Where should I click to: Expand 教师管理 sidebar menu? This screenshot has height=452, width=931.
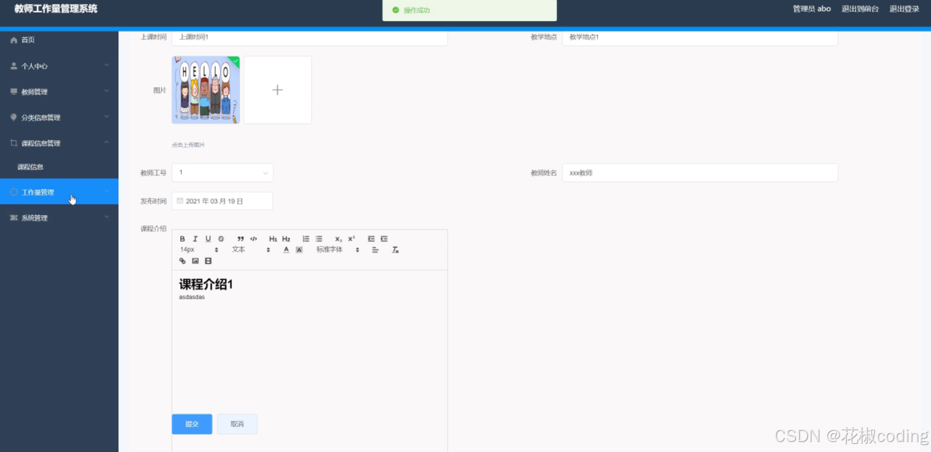coord(59,92)
